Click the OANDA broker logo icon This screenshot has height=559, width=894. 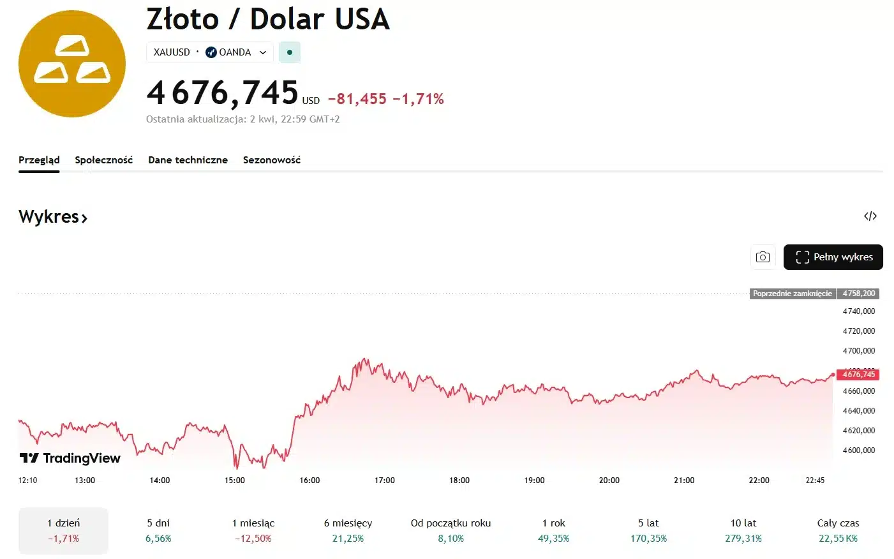click(x=211, y=52)
